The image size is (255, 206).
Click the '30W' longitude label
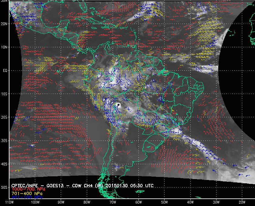[216, 202]
